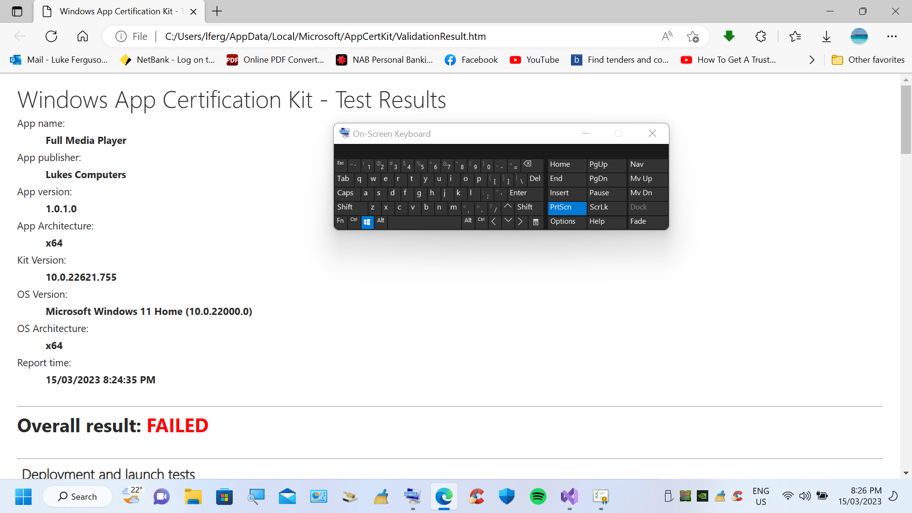Image resolution: width=912 pixels, height=513 pixels.
Task: Click the browser Refresh icon
Action: point(51,37)
